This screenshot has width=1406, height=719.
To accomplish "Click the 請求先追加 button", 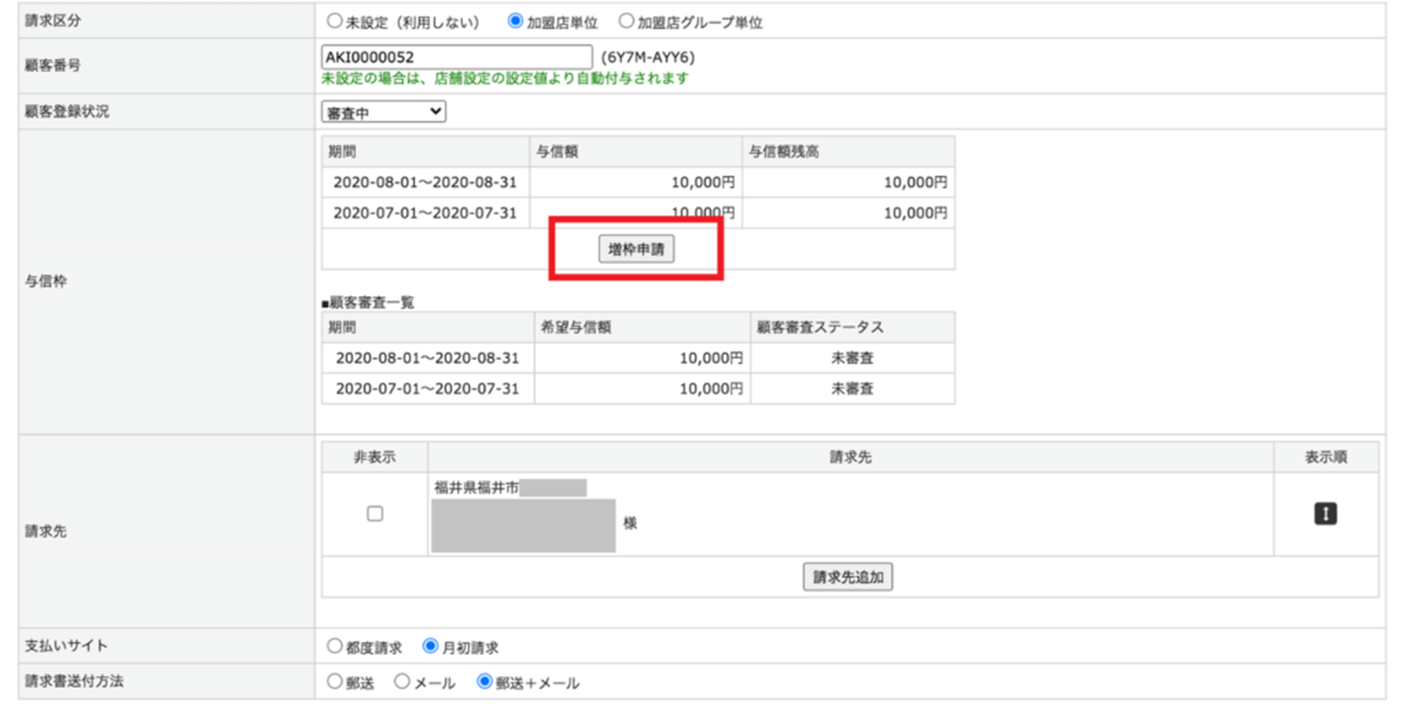I will point(848,577).
